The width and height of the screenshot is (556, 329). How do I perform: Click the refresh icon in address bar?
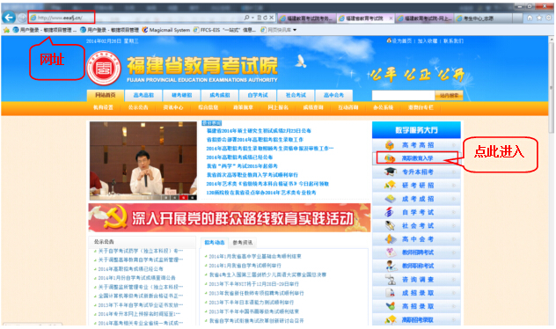point(265,18)
